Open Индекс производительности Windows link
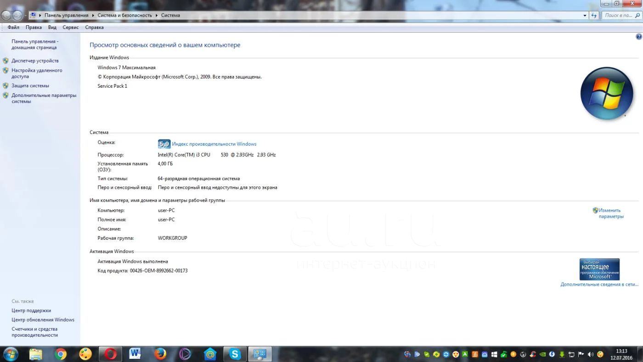Screen dimensions: 643x362 pos(214,144)
